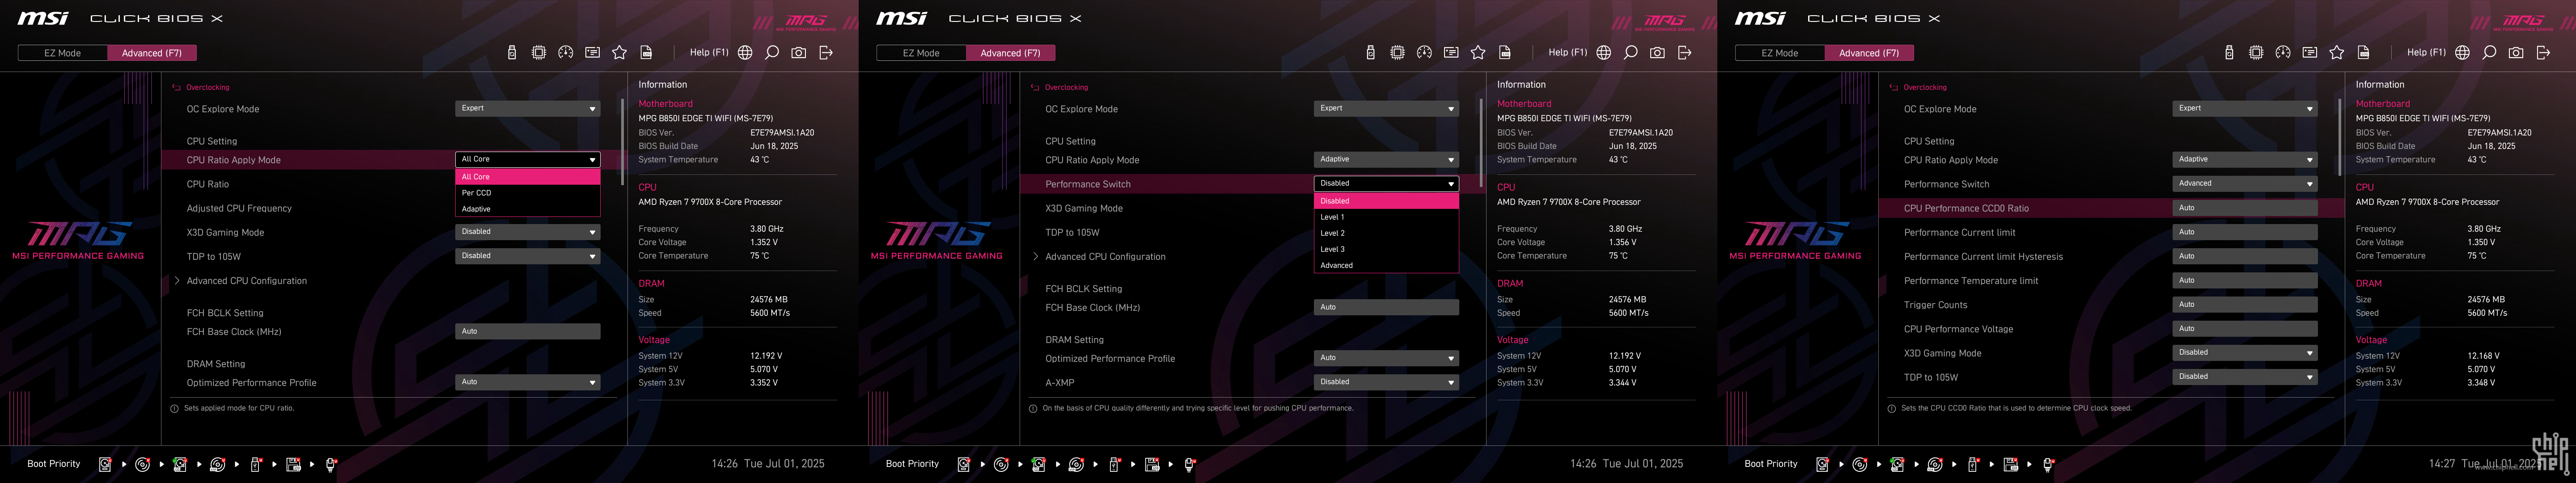This screenshot has height=483, width=2576.
Task: Switch to EZ Mode tab in middle screen
Action: [x=921, y=53]
